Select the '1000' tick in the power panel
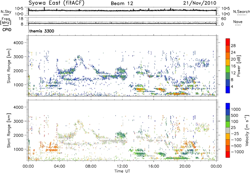Viewport: 250px width, 173px height. 18,85
